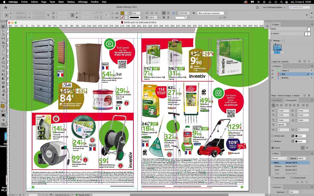This screenshot has width=314, height=196.
Task: Hide the Bandeau layer
Action: click(x=272, y=77)
